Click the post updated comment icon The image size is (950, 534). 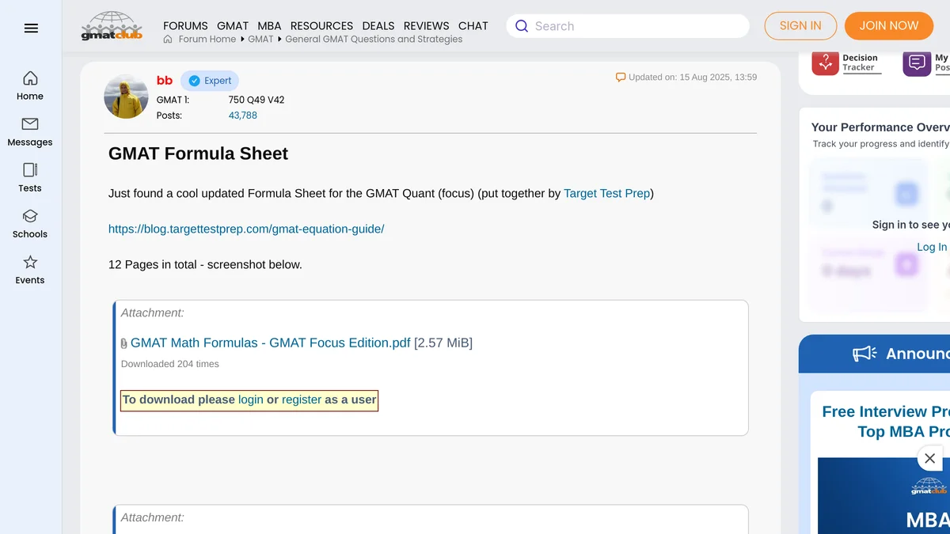tap(621, 78)
